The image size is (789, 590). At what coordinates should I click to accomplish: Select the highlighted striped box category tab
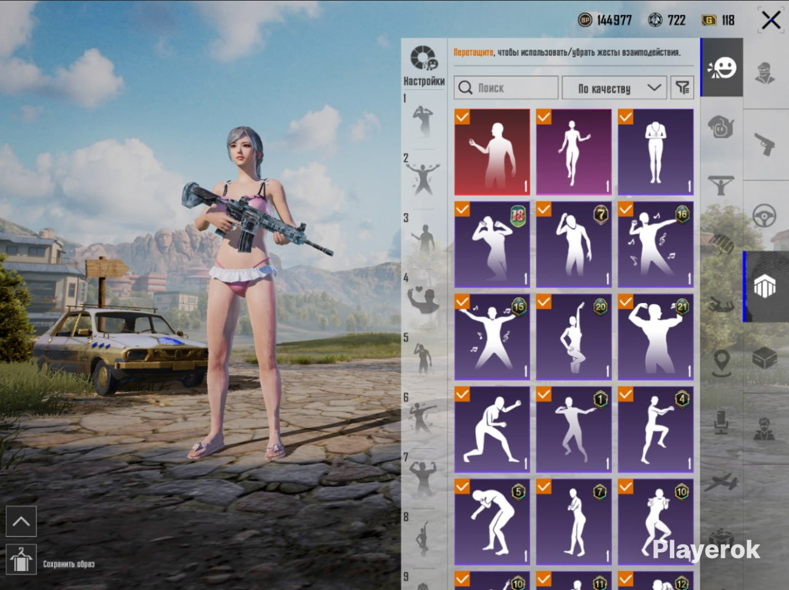tap(765, 286)
